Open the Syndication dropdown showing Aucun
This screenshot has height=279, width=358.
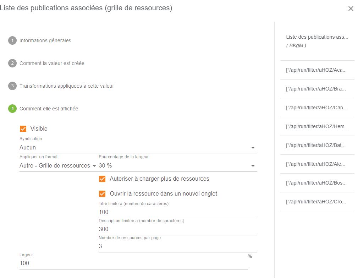click(138, 148)
